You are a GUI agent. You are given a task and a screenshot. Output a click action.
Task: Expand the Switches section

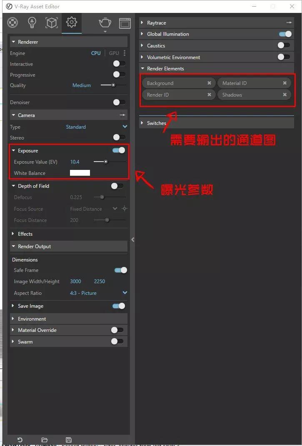point(142,123)
